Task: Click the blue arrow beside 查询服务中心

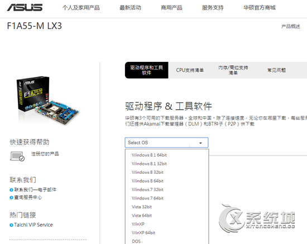Action: tap(11, 198)
